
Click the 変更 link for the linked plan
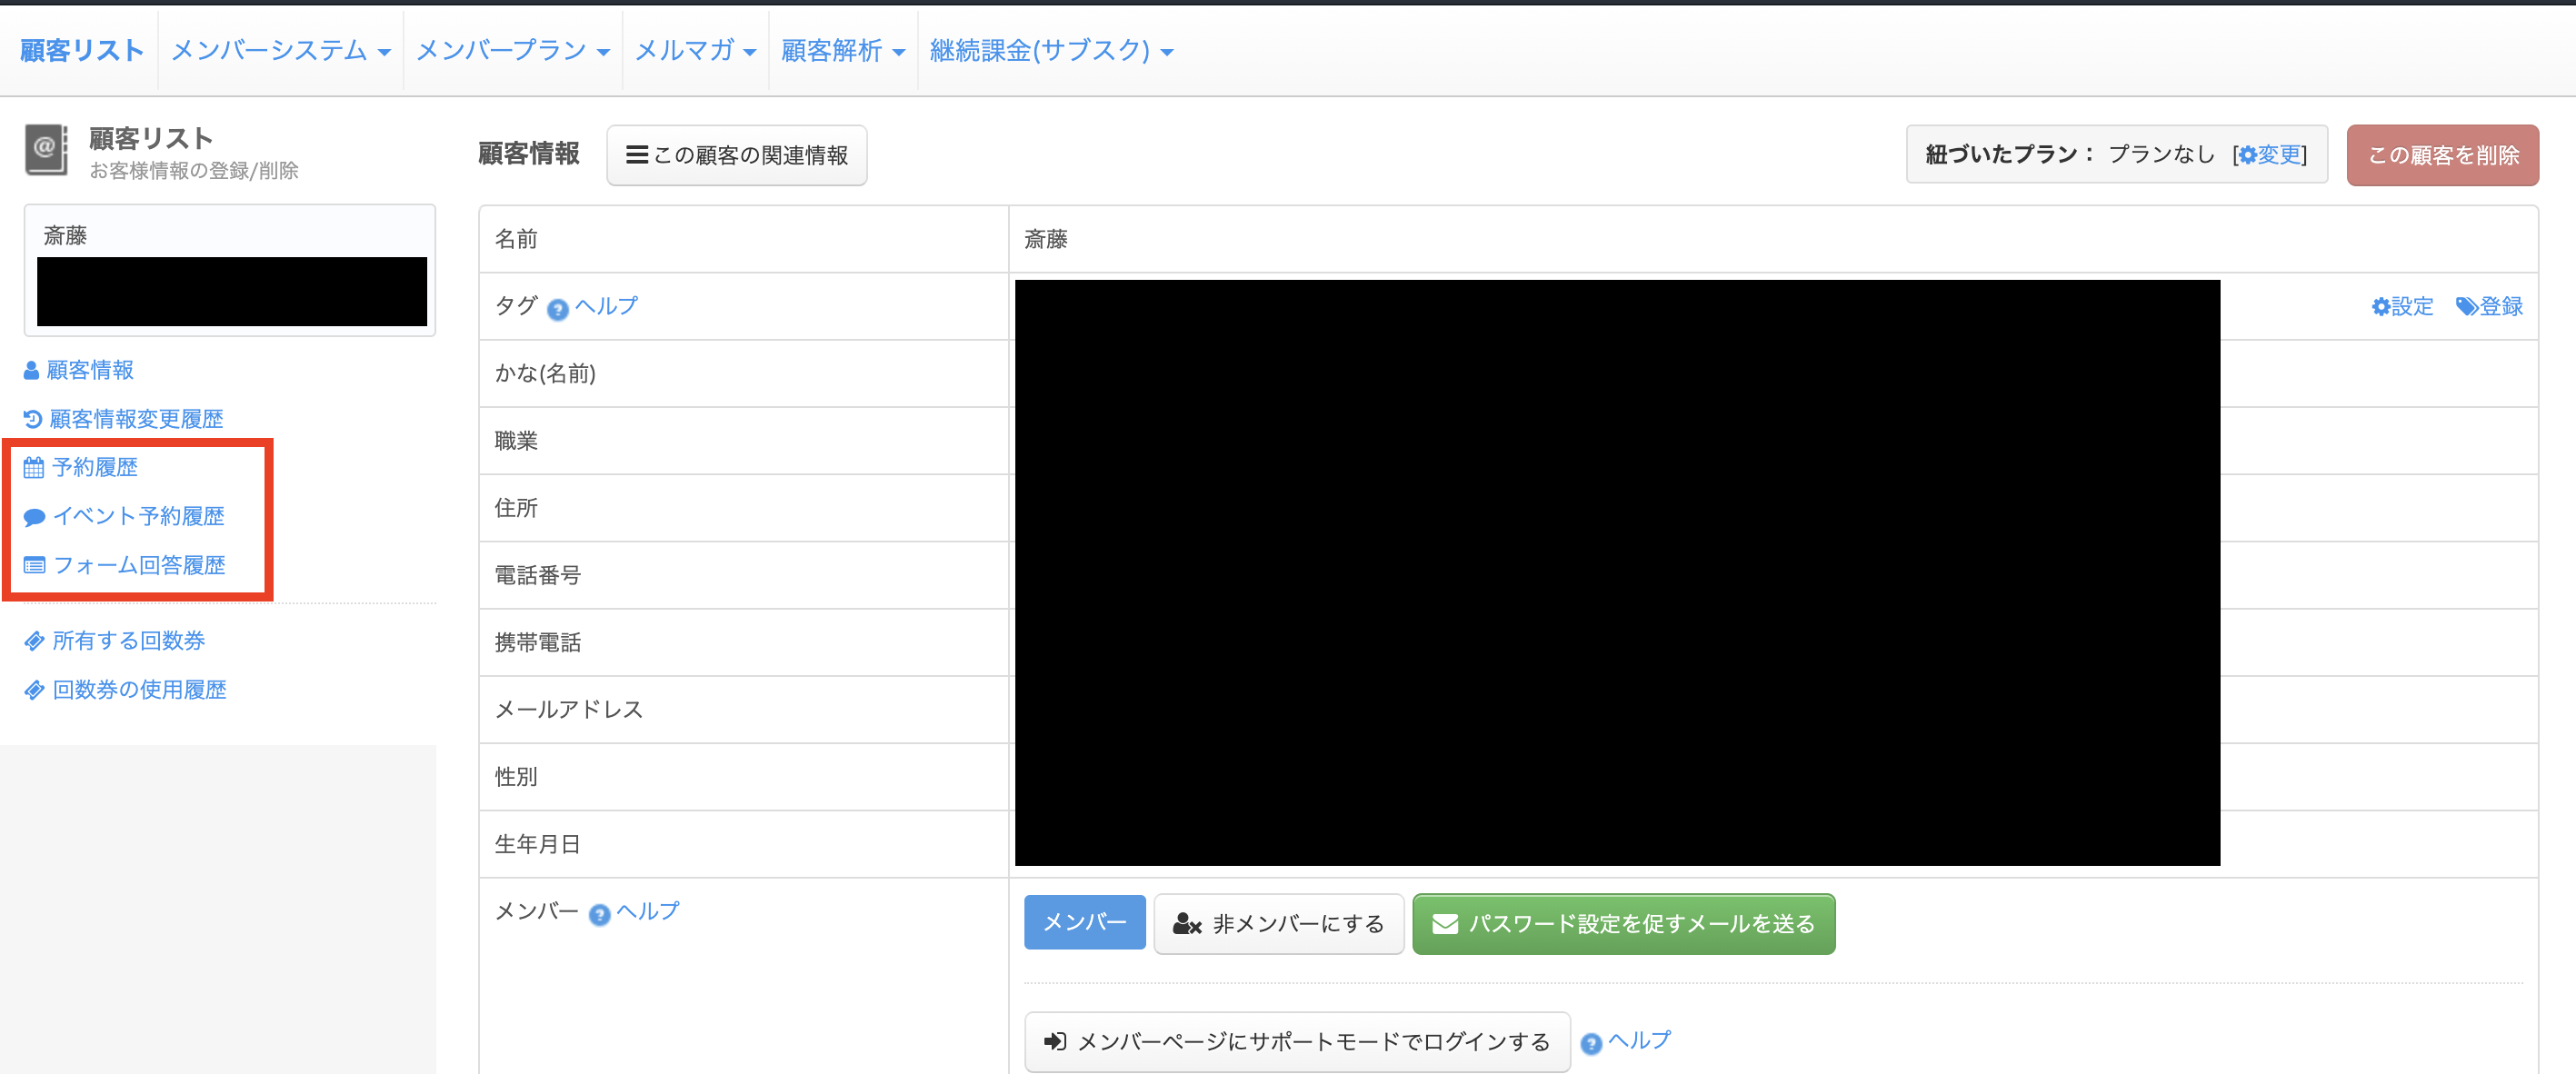pos(2271,154)
